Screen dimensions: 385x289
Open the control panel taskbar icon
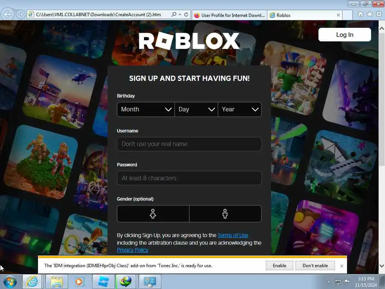(150, 281)
